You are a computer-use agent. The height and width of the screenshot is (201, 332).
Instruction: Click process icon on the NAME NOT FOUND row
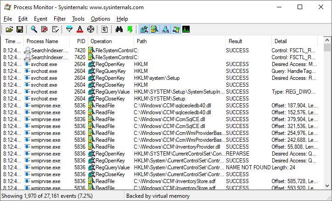click(27, 167)
